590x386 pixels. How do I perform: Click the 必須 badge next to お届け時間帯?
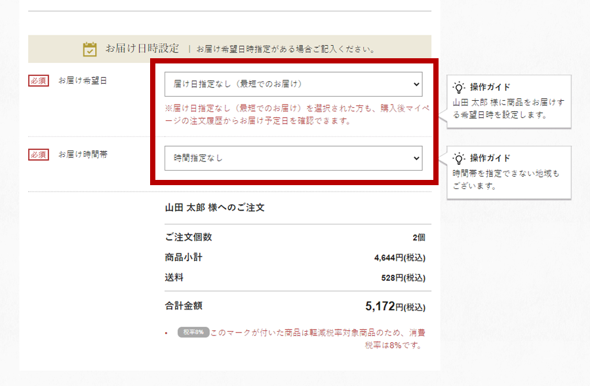[38, 155]
